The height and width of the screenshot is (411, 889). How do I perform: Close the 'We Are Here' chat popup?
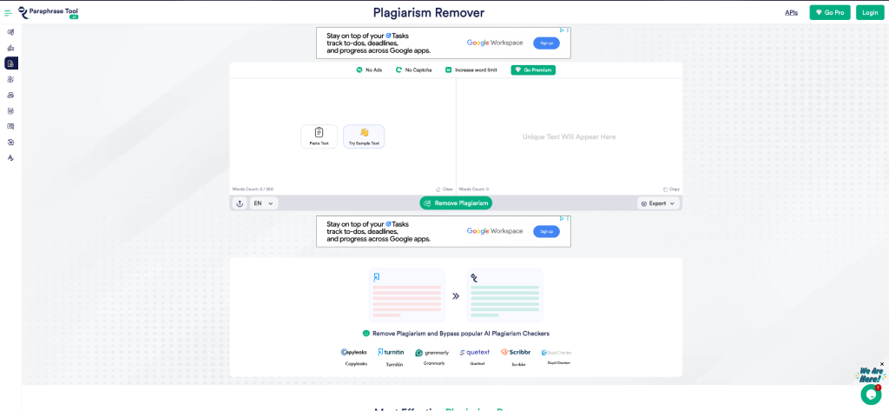coord(882,364)
